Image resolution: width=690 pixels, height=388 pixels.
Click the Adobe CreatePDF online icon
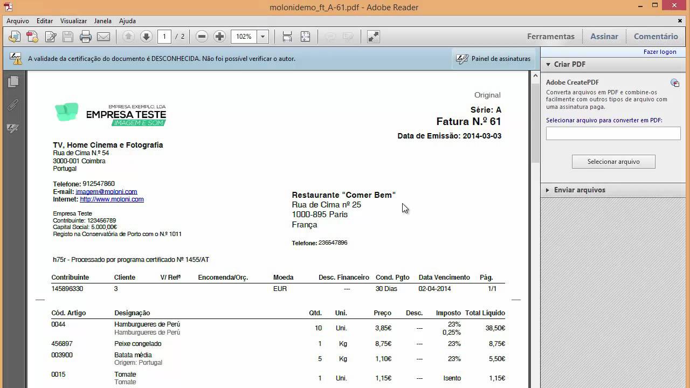pyautogui.click(x=674, y=82)
